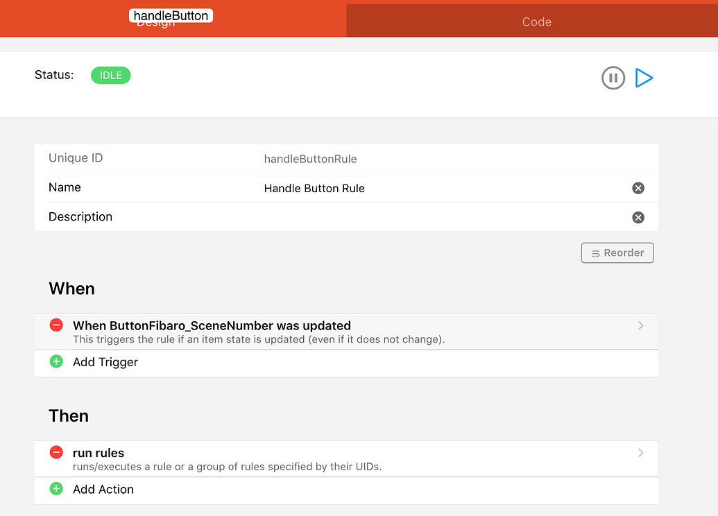This screenshot has width=718, height=516.
Task: Run the rule using the blue play icon
Action: point(644,78)
